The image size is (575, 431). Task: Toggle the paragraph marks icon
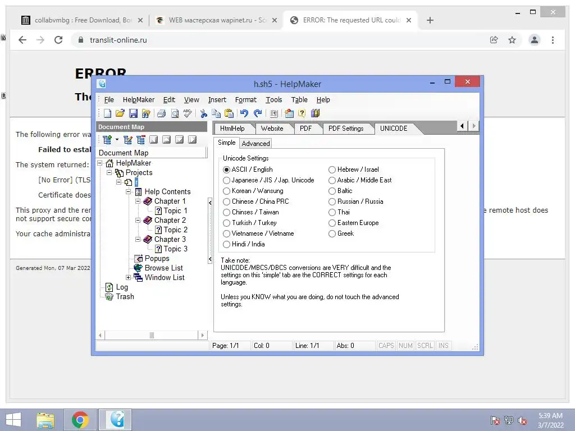coord(273,113)
